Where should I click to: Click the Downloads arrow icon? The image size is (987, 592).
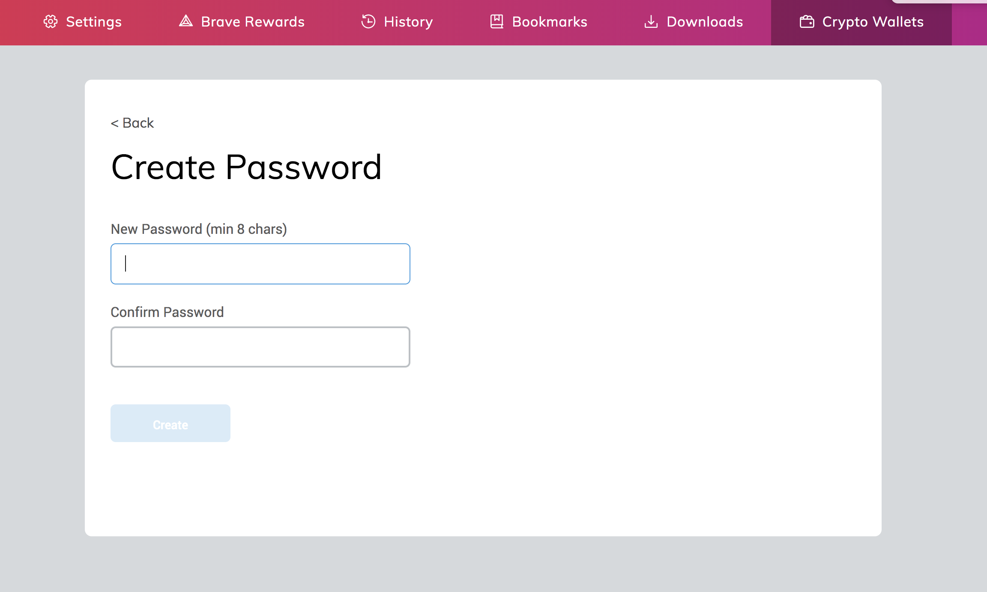pos(651,21)
